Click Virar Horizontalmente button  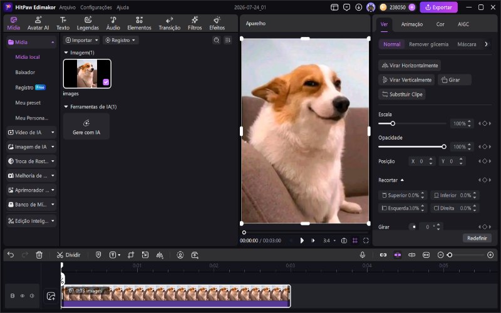[x=410, y=66]
